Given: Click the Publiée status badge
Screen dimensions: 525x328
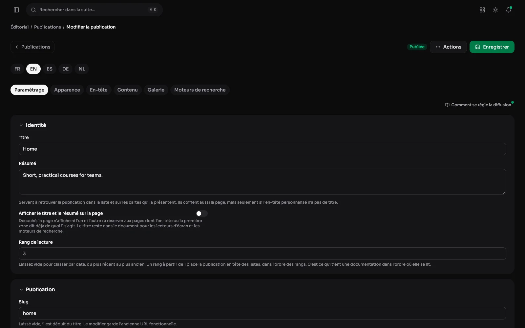Looking at the screenshot, I should 417,47.
